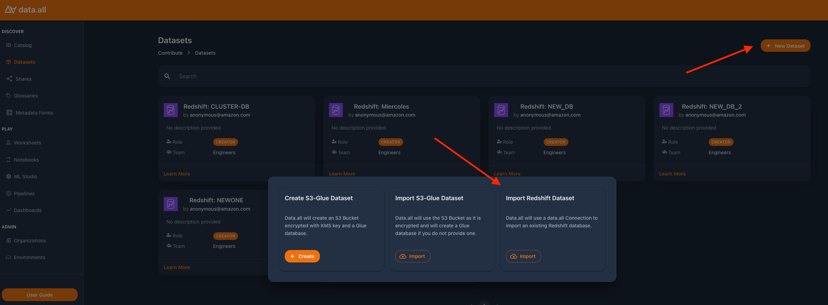Image resolution: width=828 pixels, height=305 pixels.
Task: Go to Notebooks in sidebar
Action: tap(26, 160)
